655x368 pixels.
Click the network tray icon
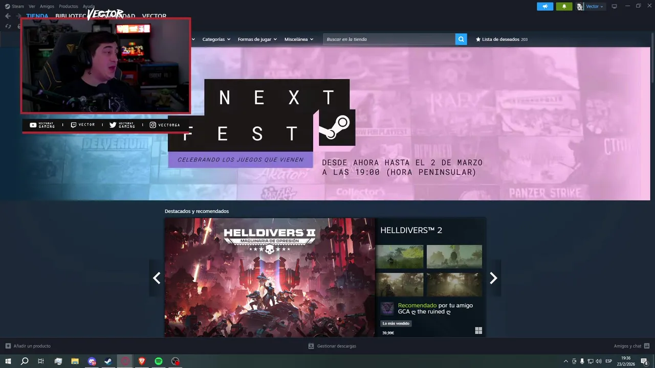pyautogui.click(x=591, y=361)
